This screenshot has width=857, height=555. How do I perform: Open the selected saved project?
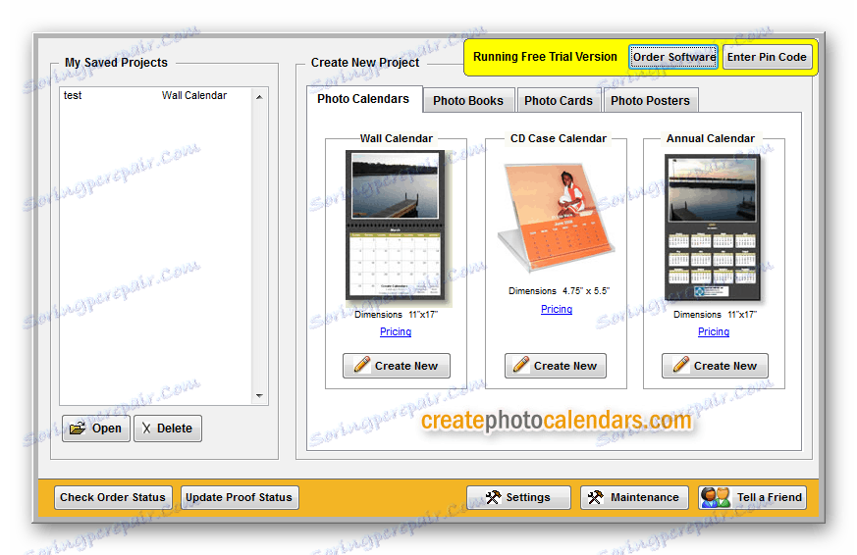[96, 429]
